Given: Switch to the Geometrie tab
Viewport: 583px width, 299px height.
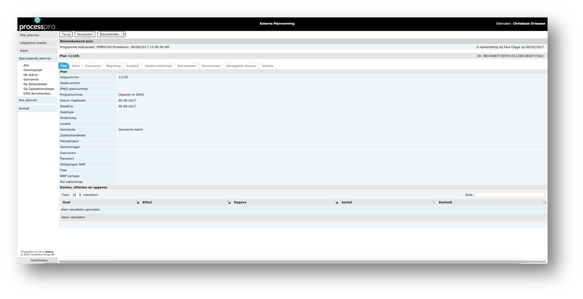Looking at the screenshot, I should [93, 66].
